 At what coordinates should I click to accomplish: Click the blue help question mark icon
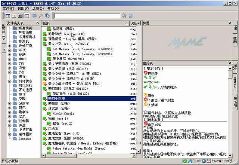[47, 16]
